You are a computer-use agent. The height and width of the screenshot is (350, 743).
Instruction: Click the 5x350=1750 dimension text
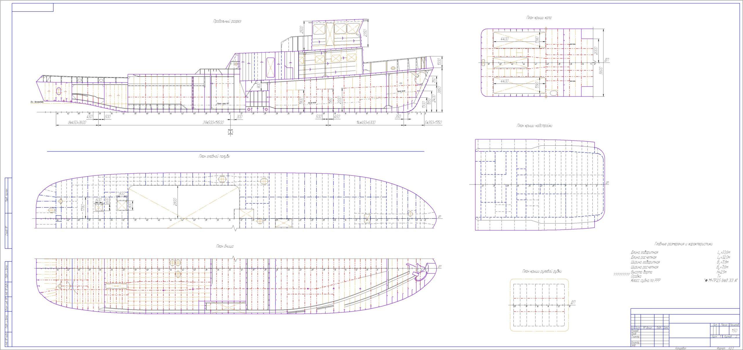tap(433, 123)
